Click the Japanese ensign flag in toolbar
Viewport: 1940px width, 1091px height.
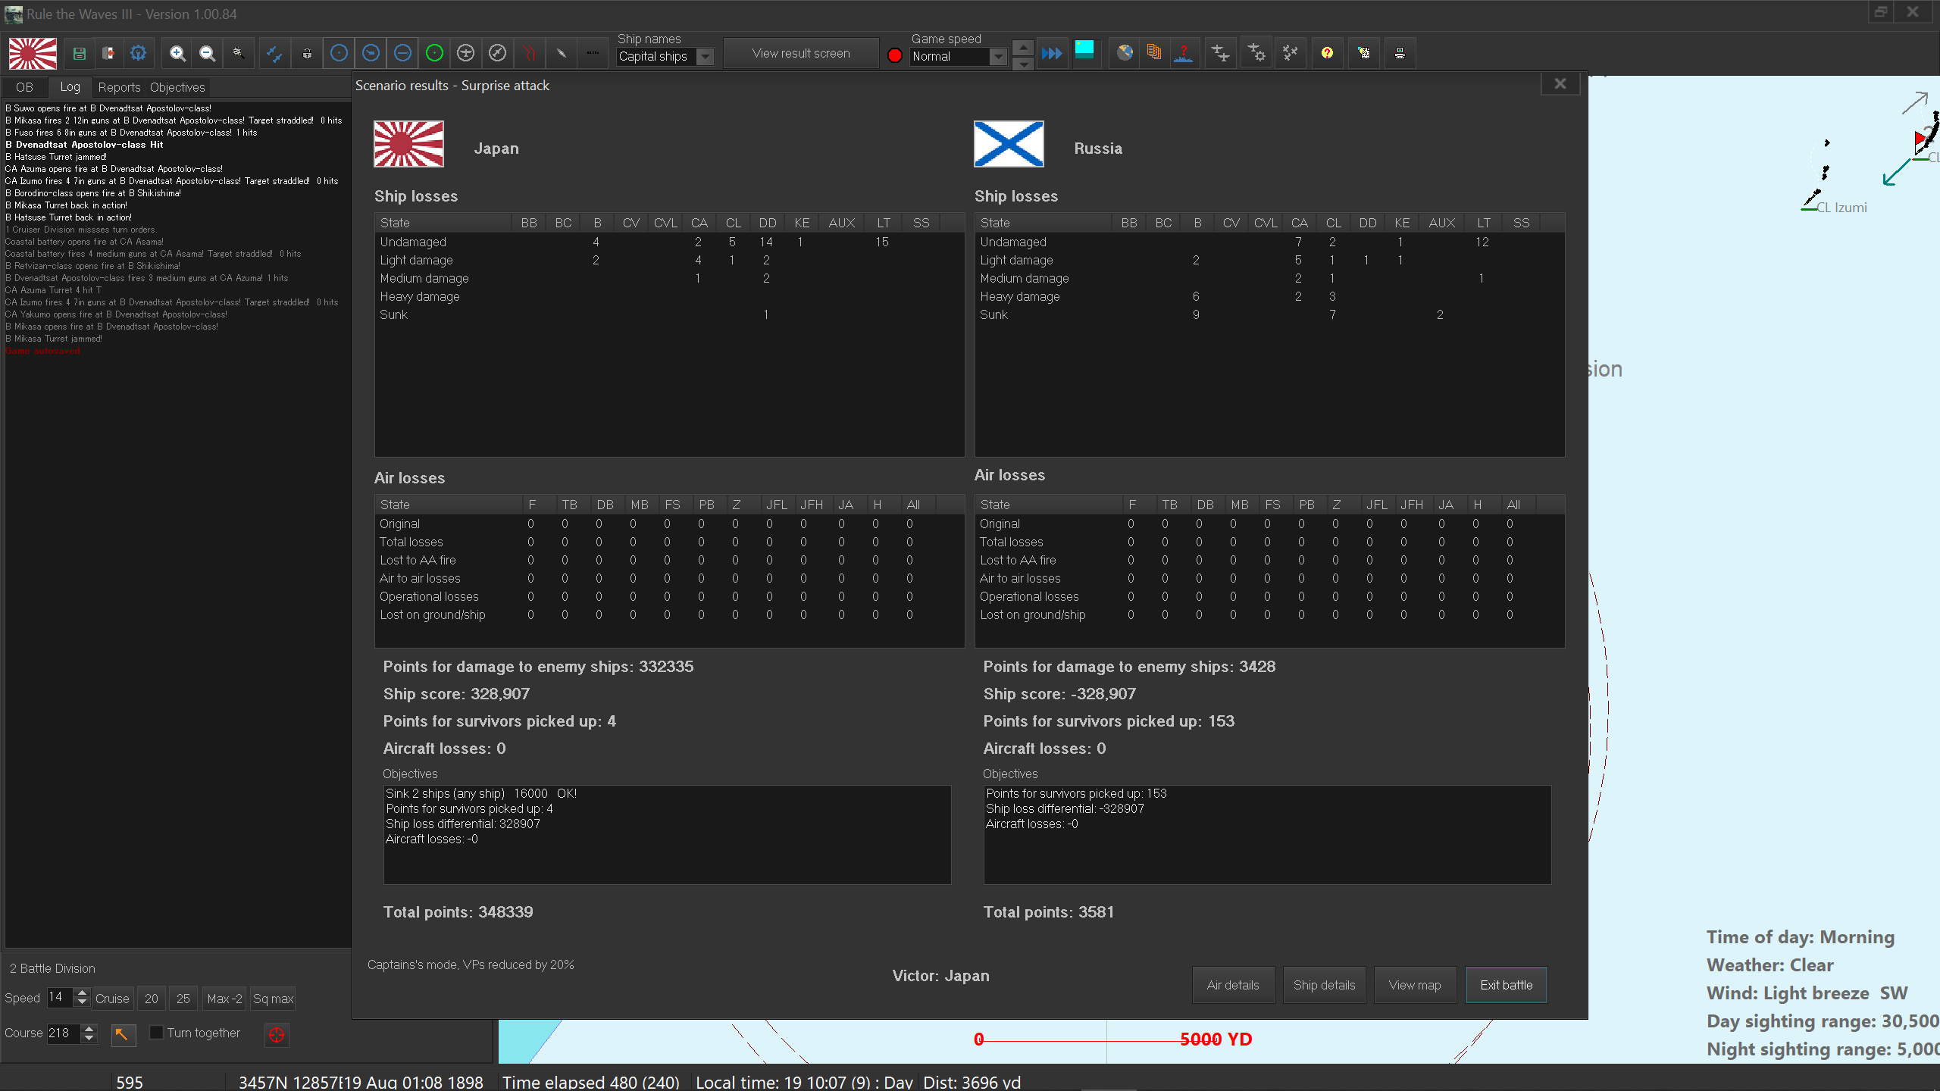pos(33,54)
